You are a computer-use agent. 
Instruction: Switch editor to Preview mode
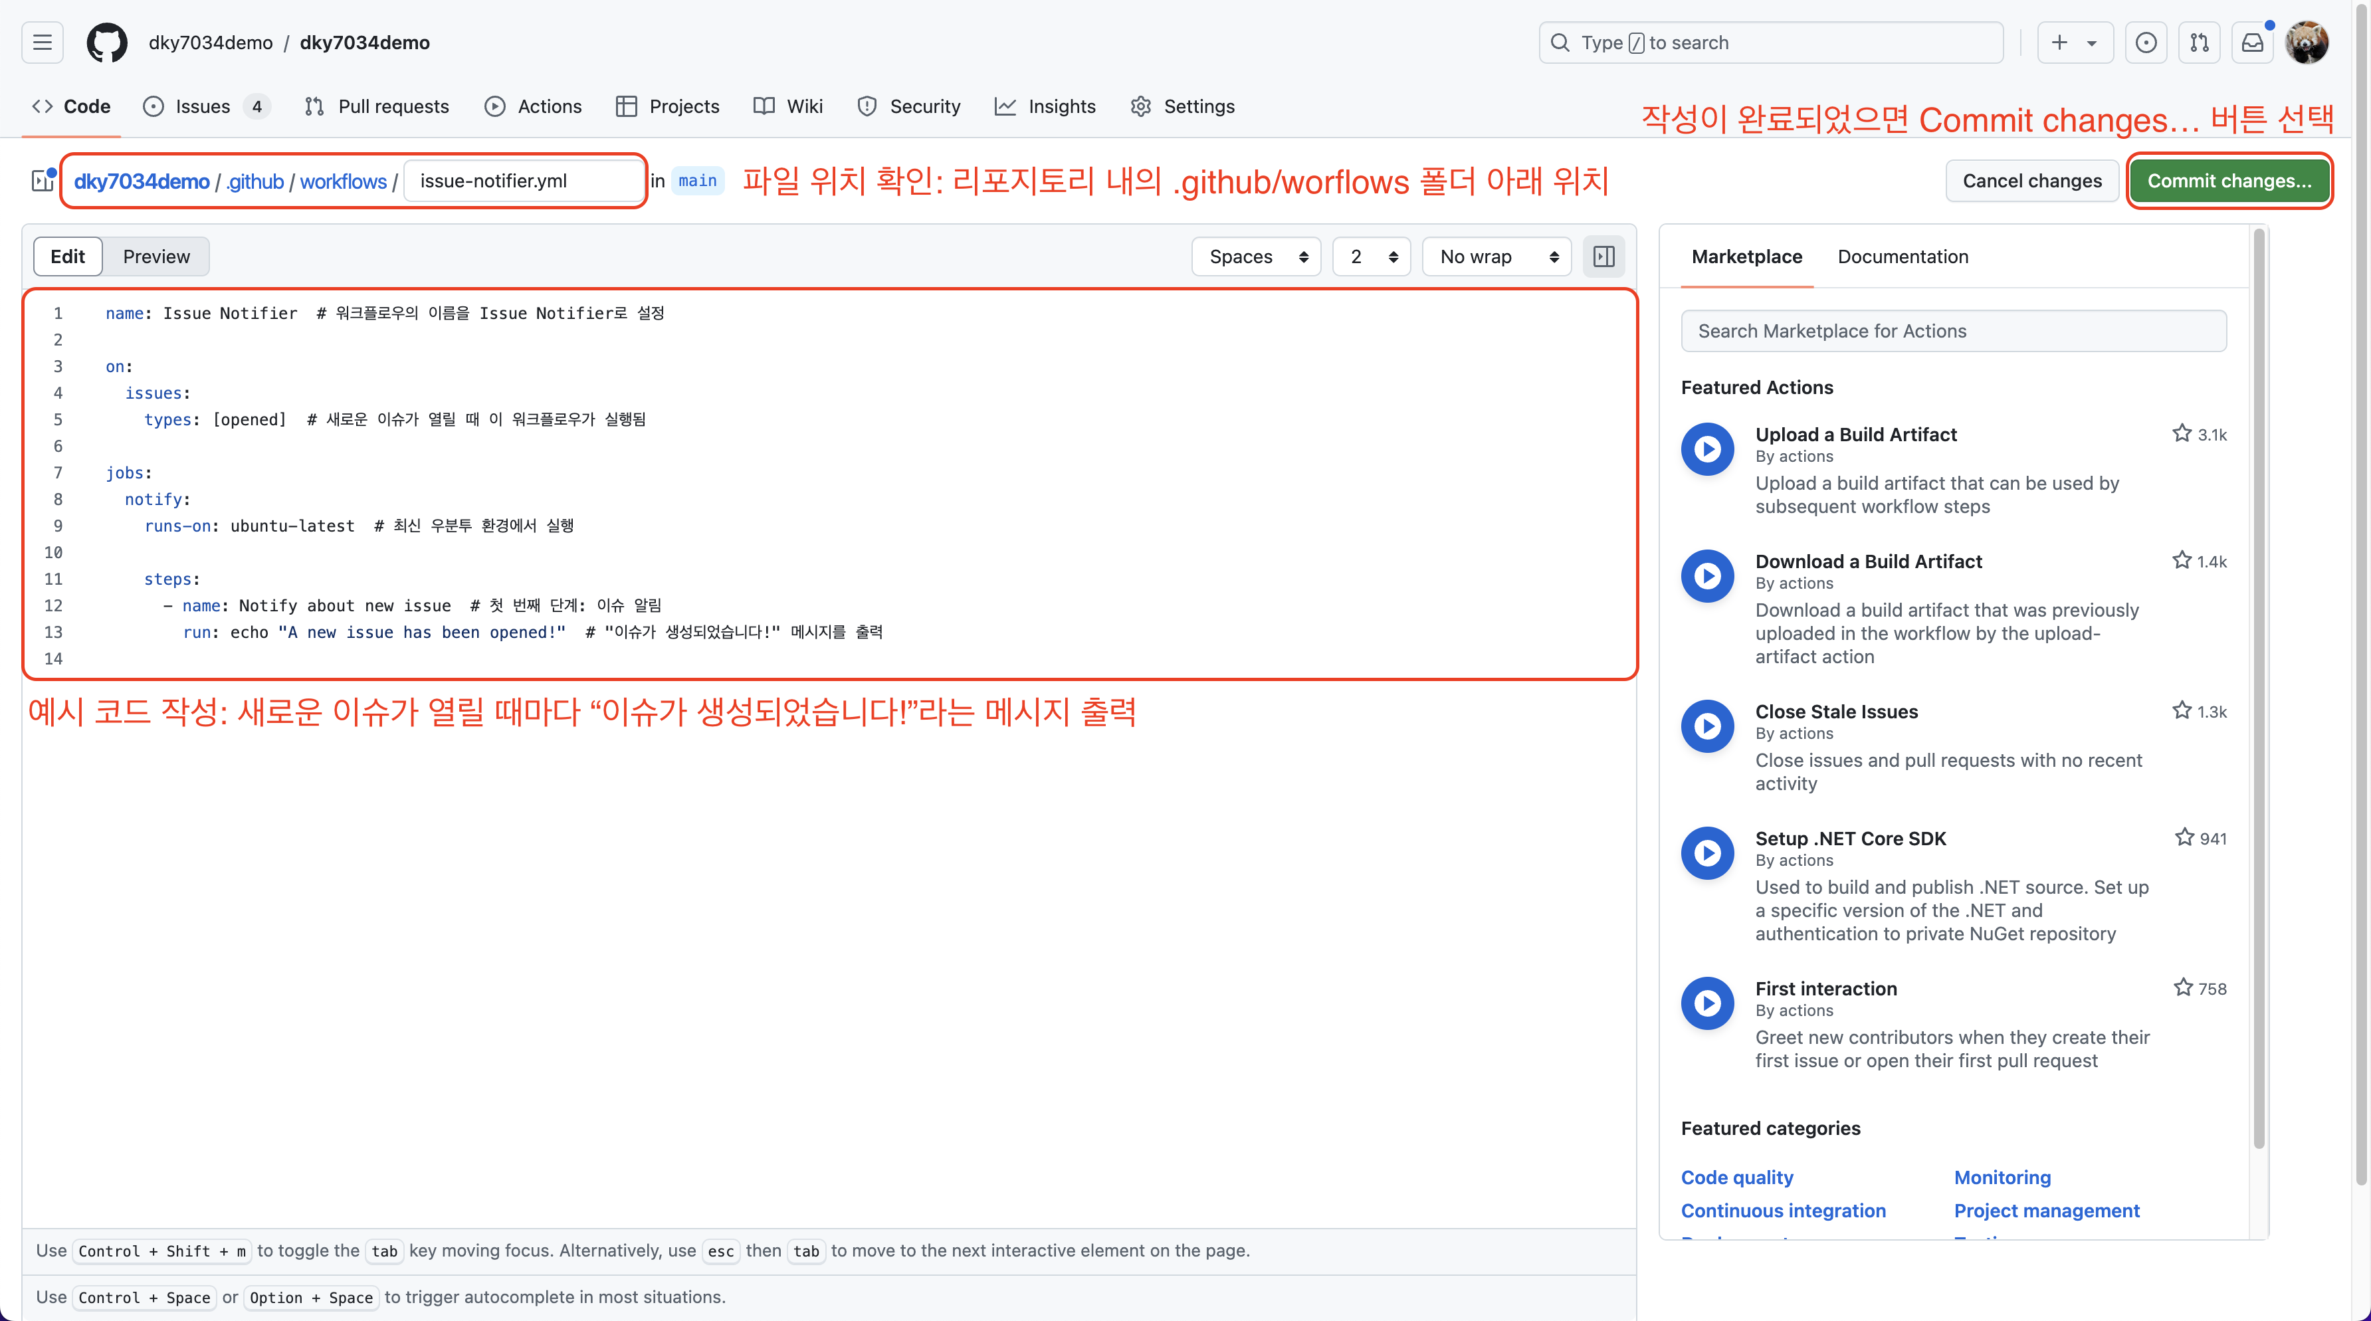[x=156, y=257]
